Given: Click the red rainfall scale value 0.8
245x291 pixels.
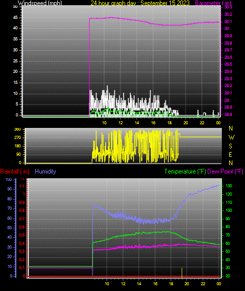Looking at the screenshot, I should click(22, 210).
